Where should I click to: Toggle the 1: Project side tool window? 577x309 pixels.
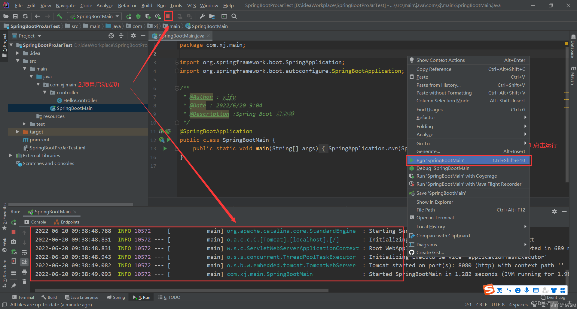tap(4, 45)
